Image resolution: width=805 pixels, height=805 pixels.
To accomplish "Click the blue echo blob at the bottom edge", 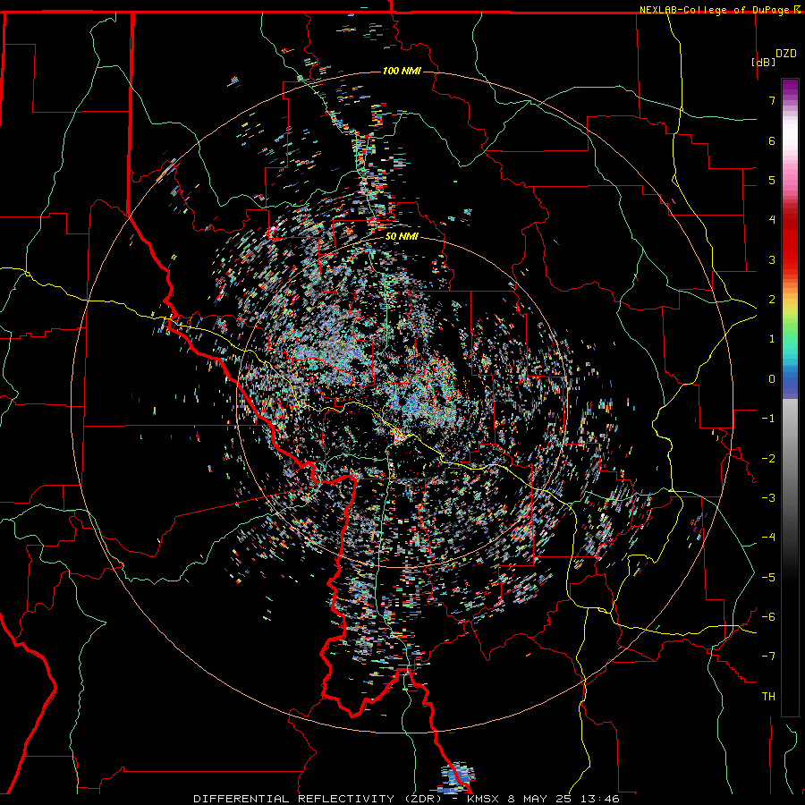I will click(x=459, y=776).
